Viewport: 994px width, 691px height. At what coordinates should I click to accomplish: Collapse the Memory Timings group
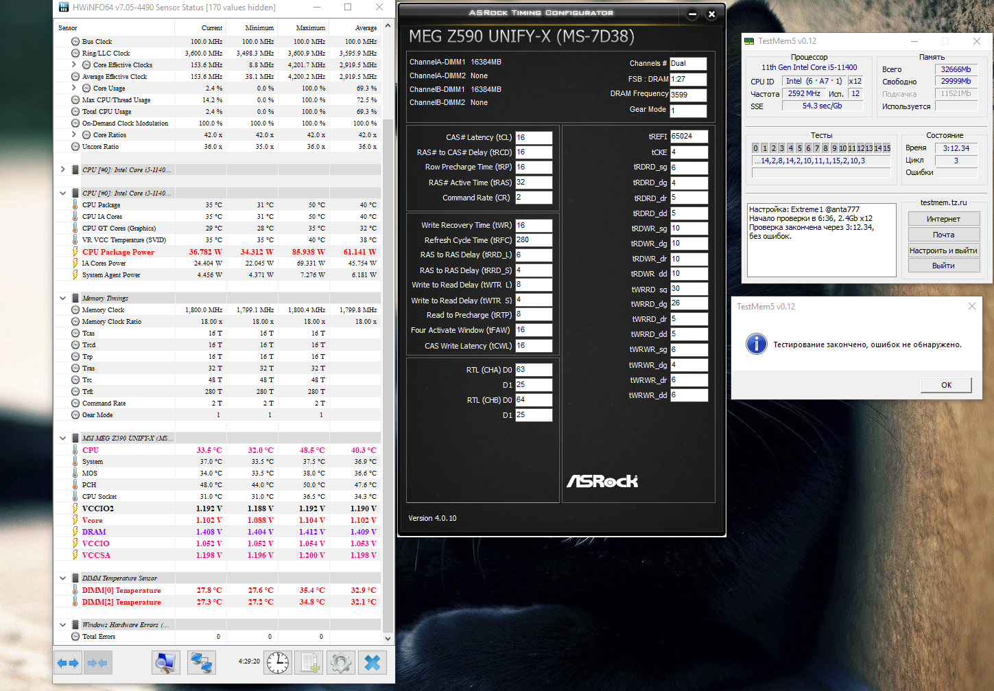[x=63, y=298]
